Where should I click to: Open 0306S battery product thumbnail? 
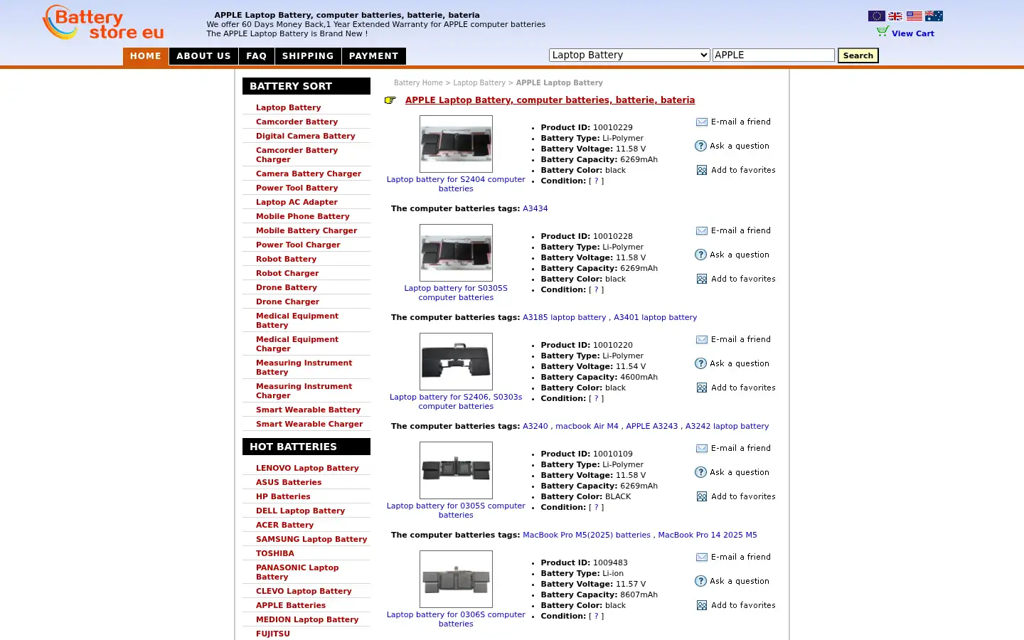click(456, 579)
